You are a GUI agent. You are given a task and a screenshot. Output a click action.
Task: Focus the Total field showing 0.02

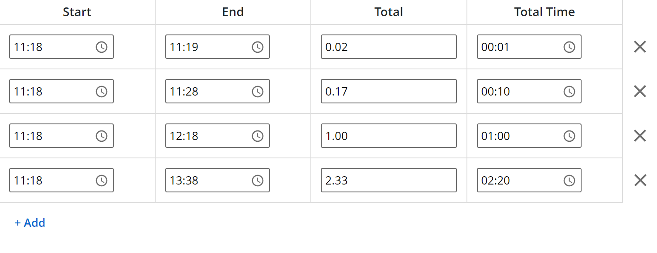tap(388, 47)
